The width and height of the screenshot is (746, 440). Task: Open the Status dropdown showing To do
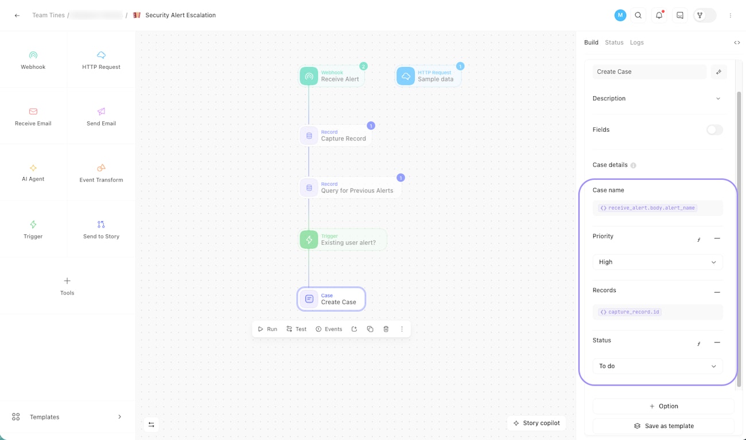click(658, 366)
